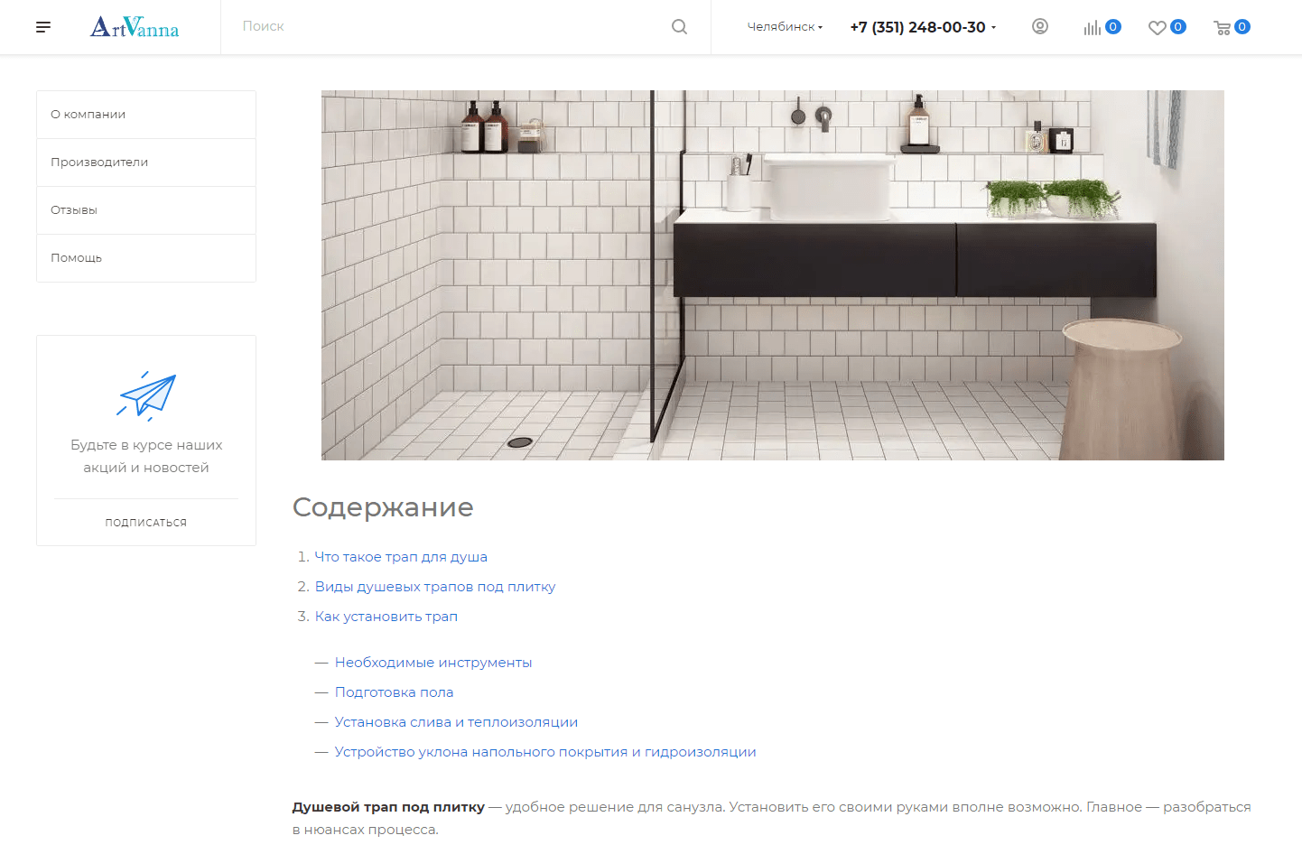Viewport: 1302px width, 854px height.
Task: Expand the phone number dropdown arrow
Action: [994, 27]
